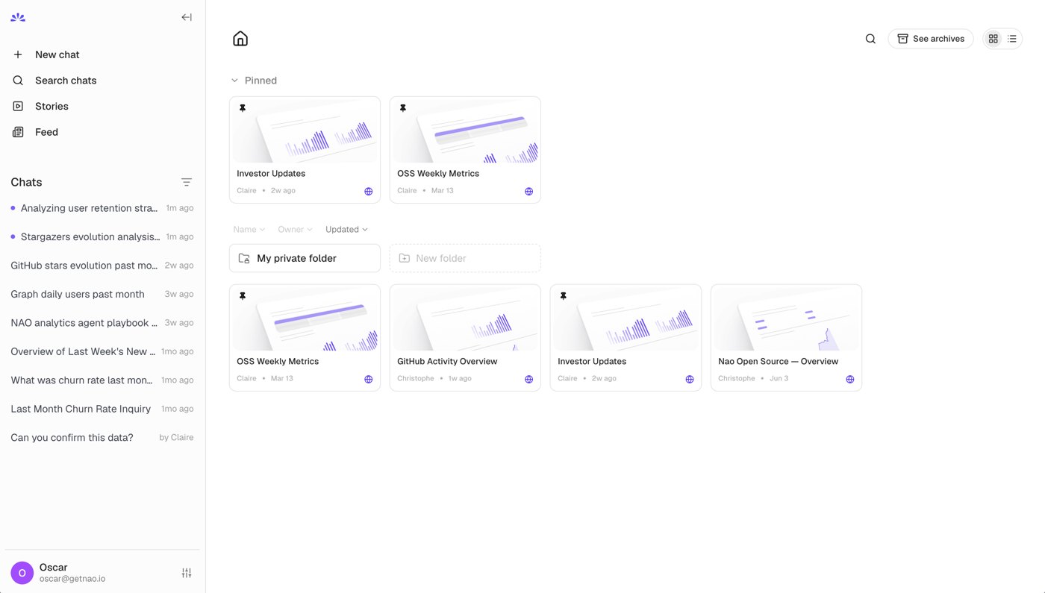Open lower OSS Weekly Metrics thumbnail
This screenshot has height=593, width=1045.
(305, 319)
